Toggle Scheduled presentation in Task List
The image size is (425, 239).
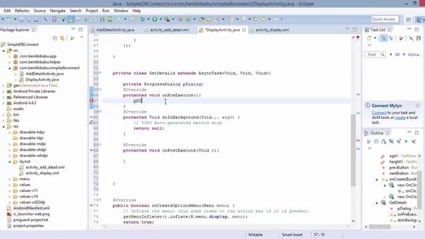coord(391,39)
